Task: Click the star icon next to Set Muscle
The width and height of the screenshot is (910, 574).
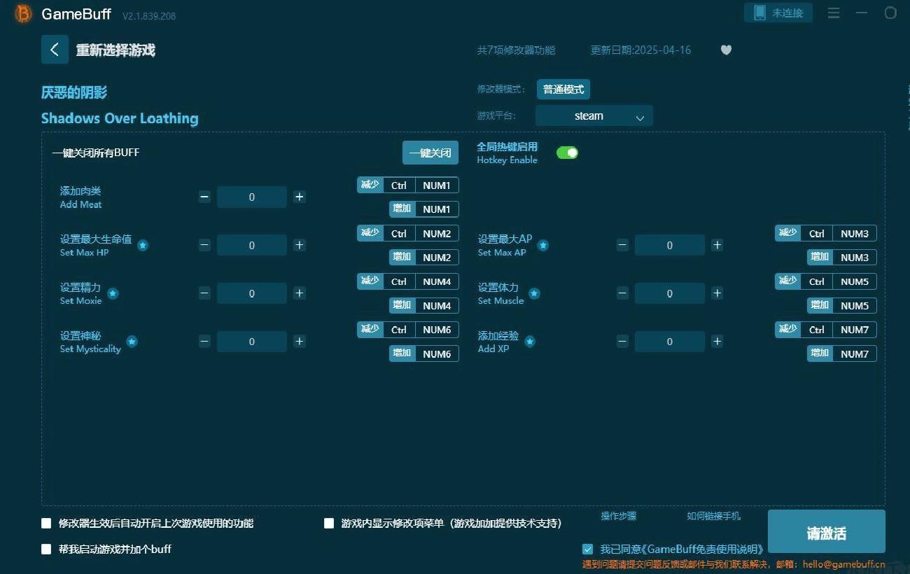Action: click(x=534, y=294)
